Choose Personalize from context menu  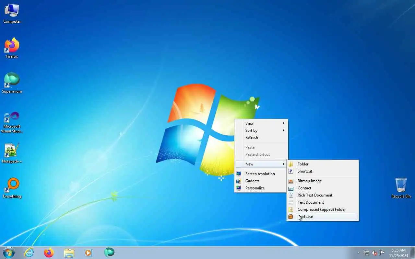pos(261,188)
